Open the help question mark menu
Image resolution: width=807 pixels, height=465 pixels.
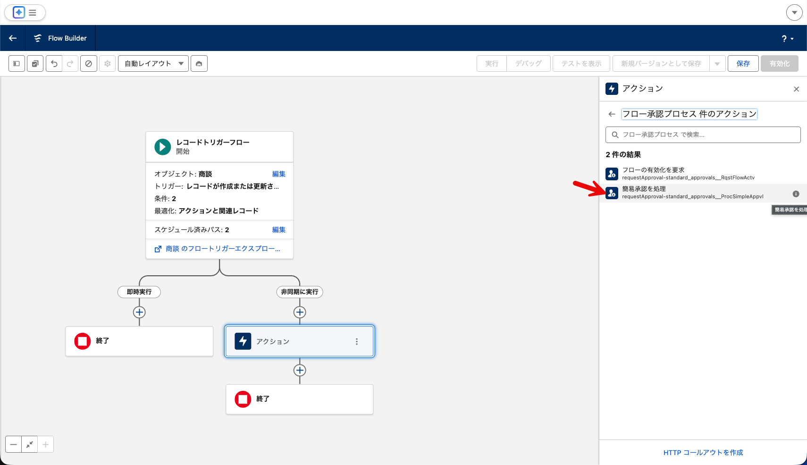pos(787,39)
